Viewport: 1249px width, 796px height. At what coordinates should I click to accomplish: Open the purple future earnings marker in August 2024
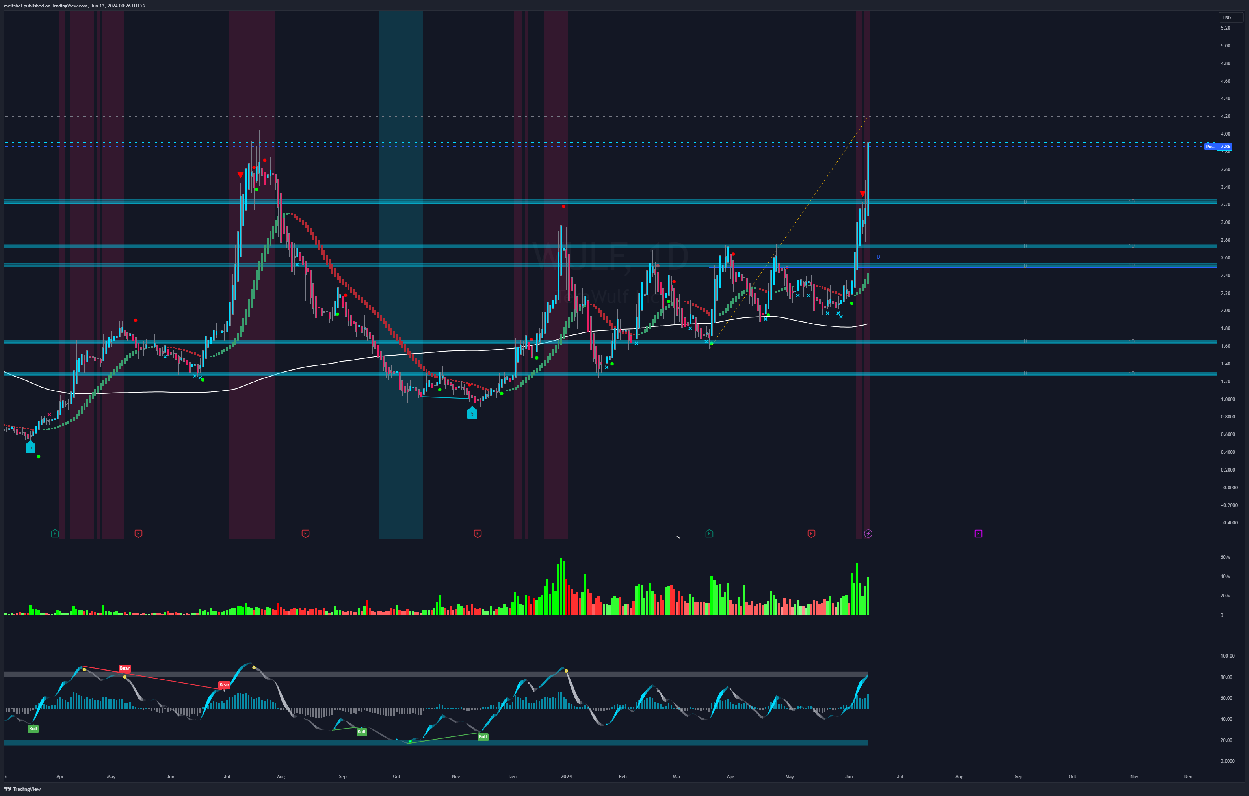[978, 533]
